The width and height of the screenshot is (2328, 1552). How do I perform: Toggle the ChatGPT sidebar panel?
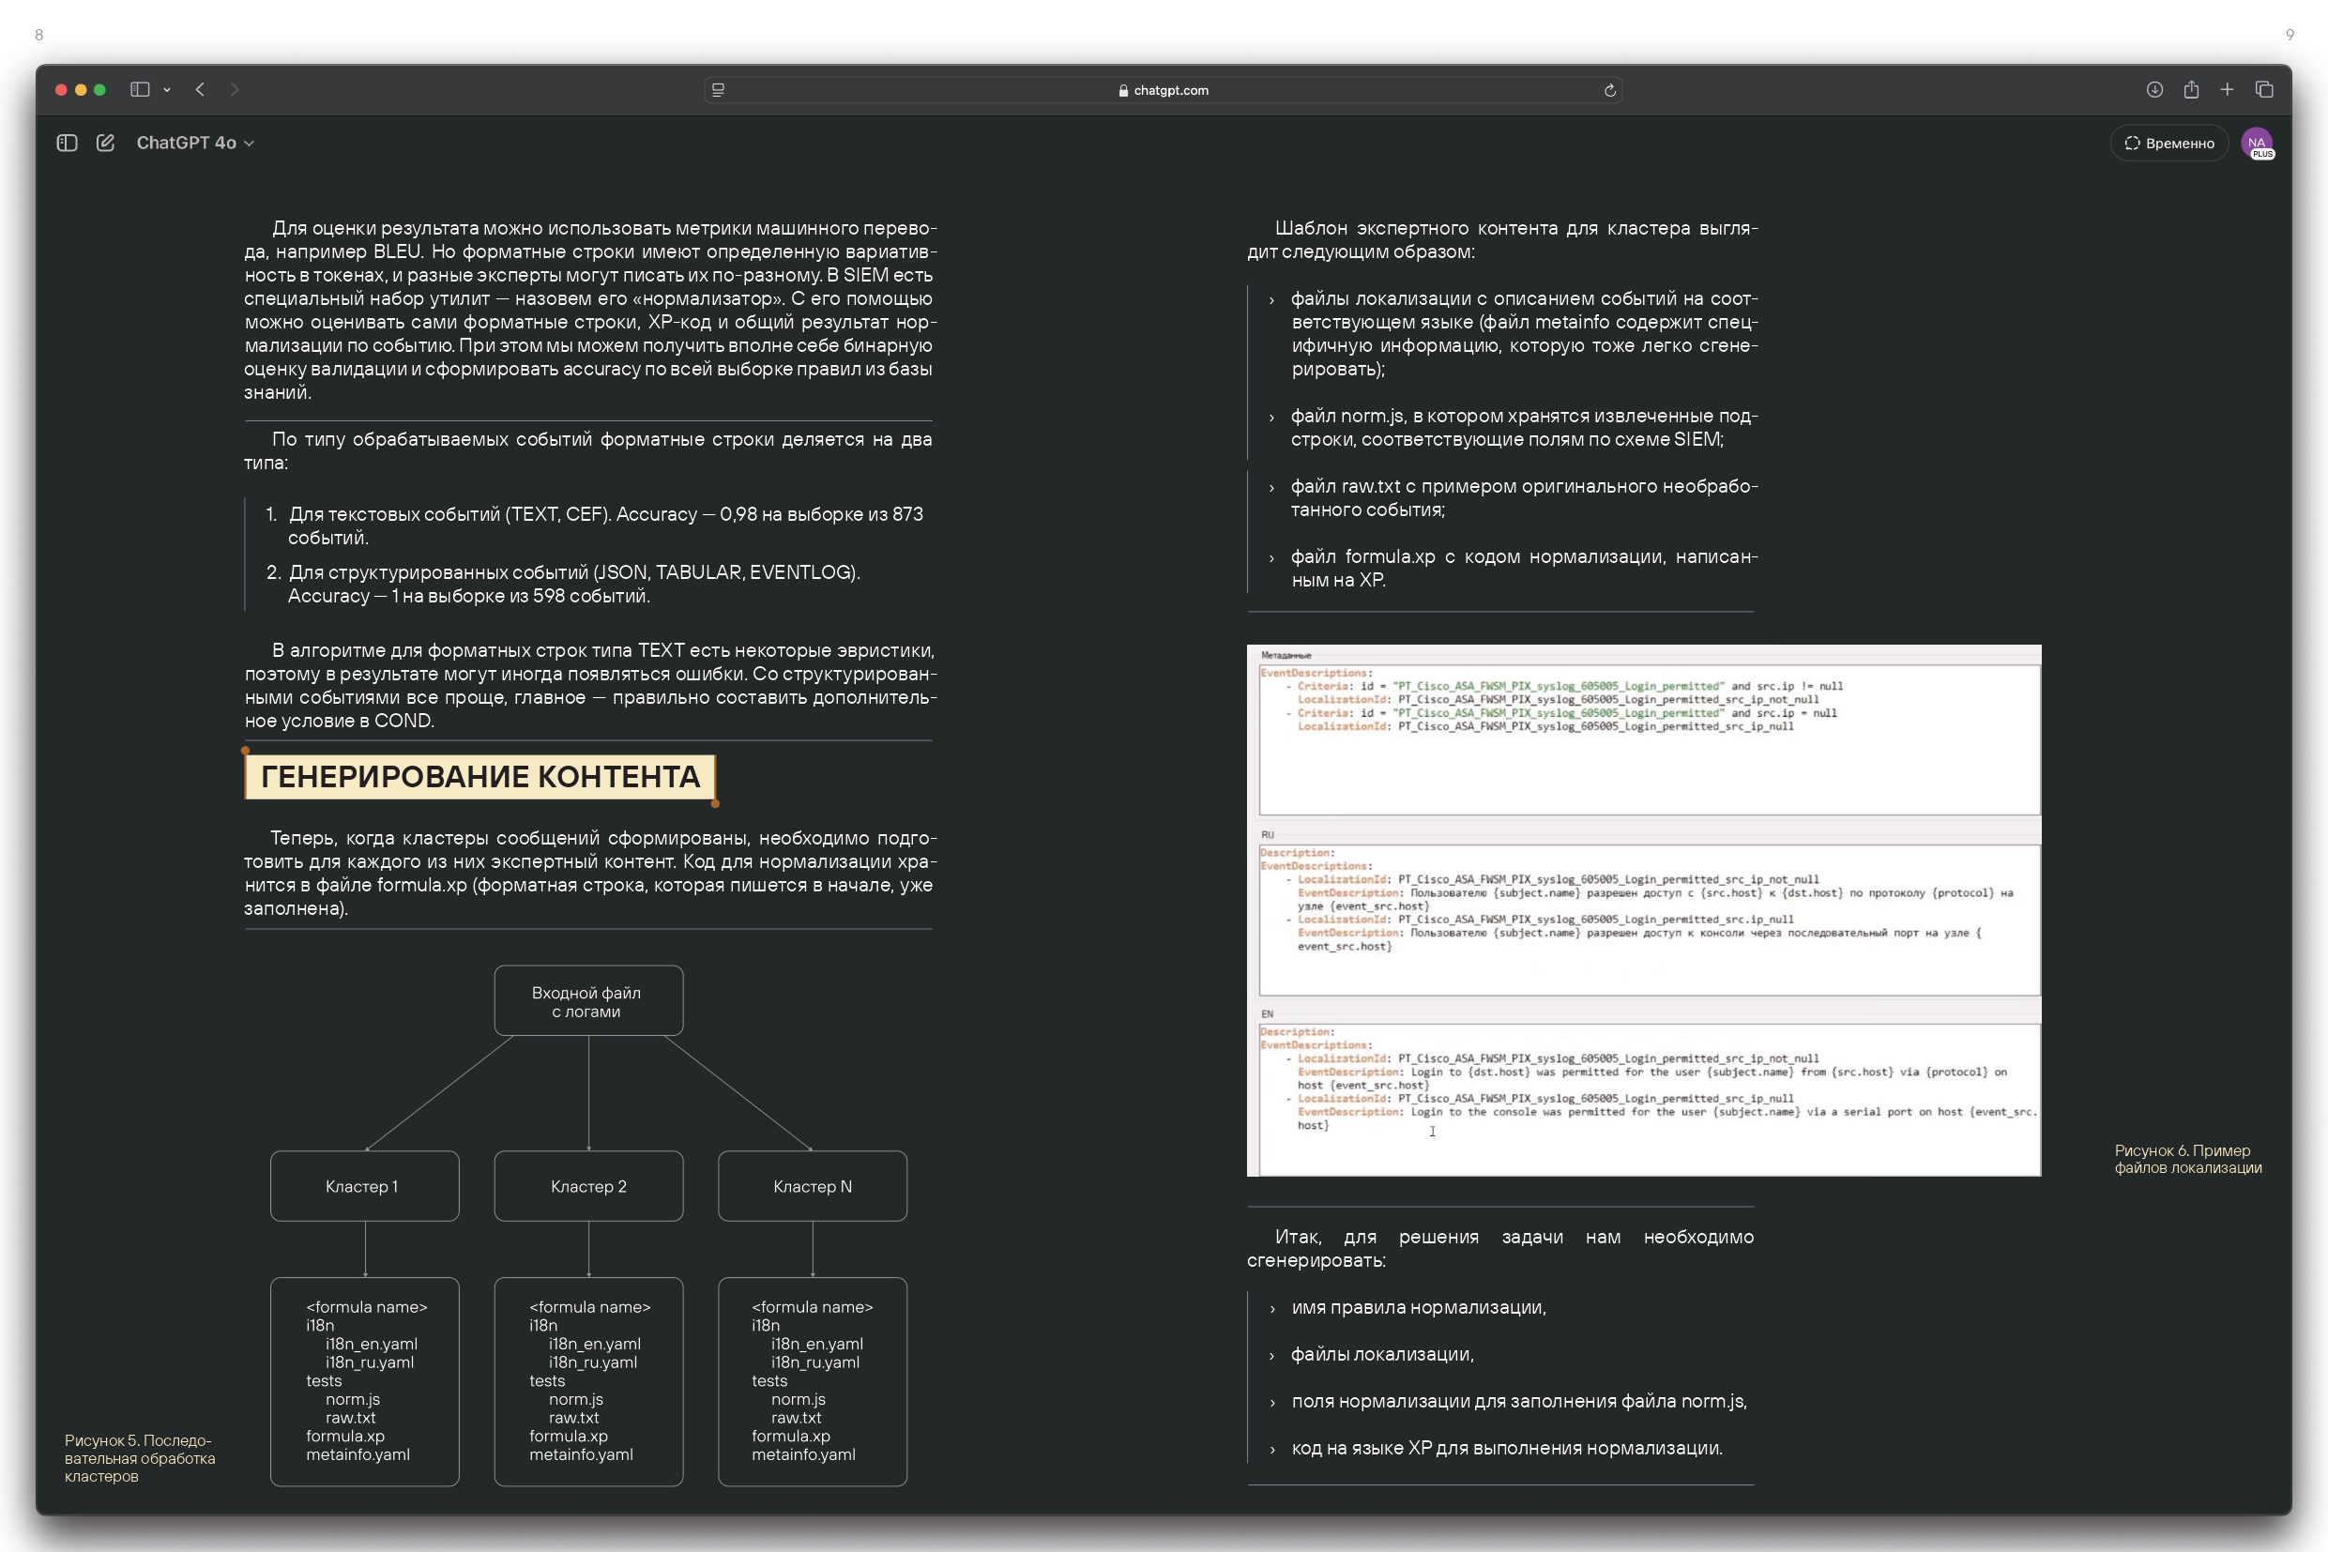[68, 144]
